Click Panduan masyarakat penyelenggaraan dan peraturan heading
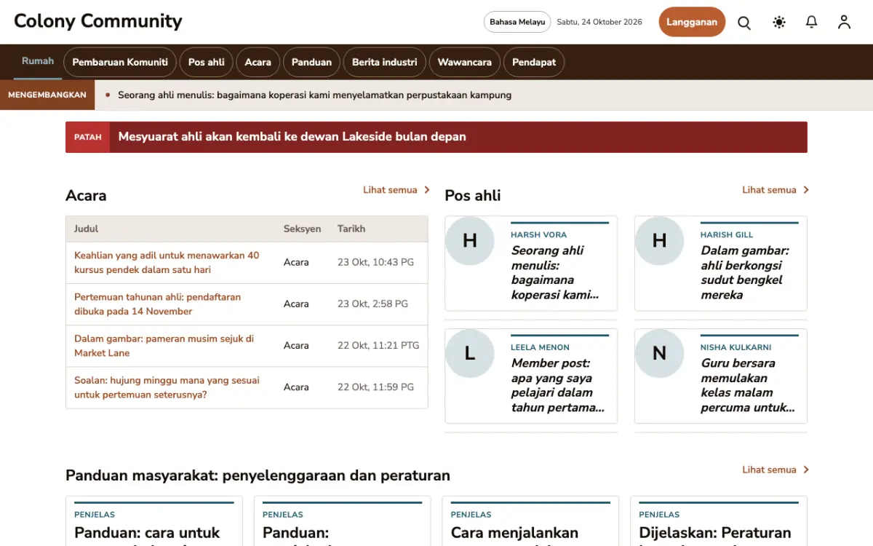 tap(258, 475)
